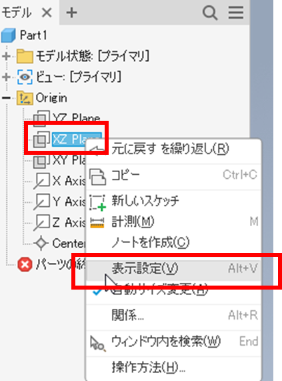Toggle the checked 自動サイズ変更 option

click(173, 289)
